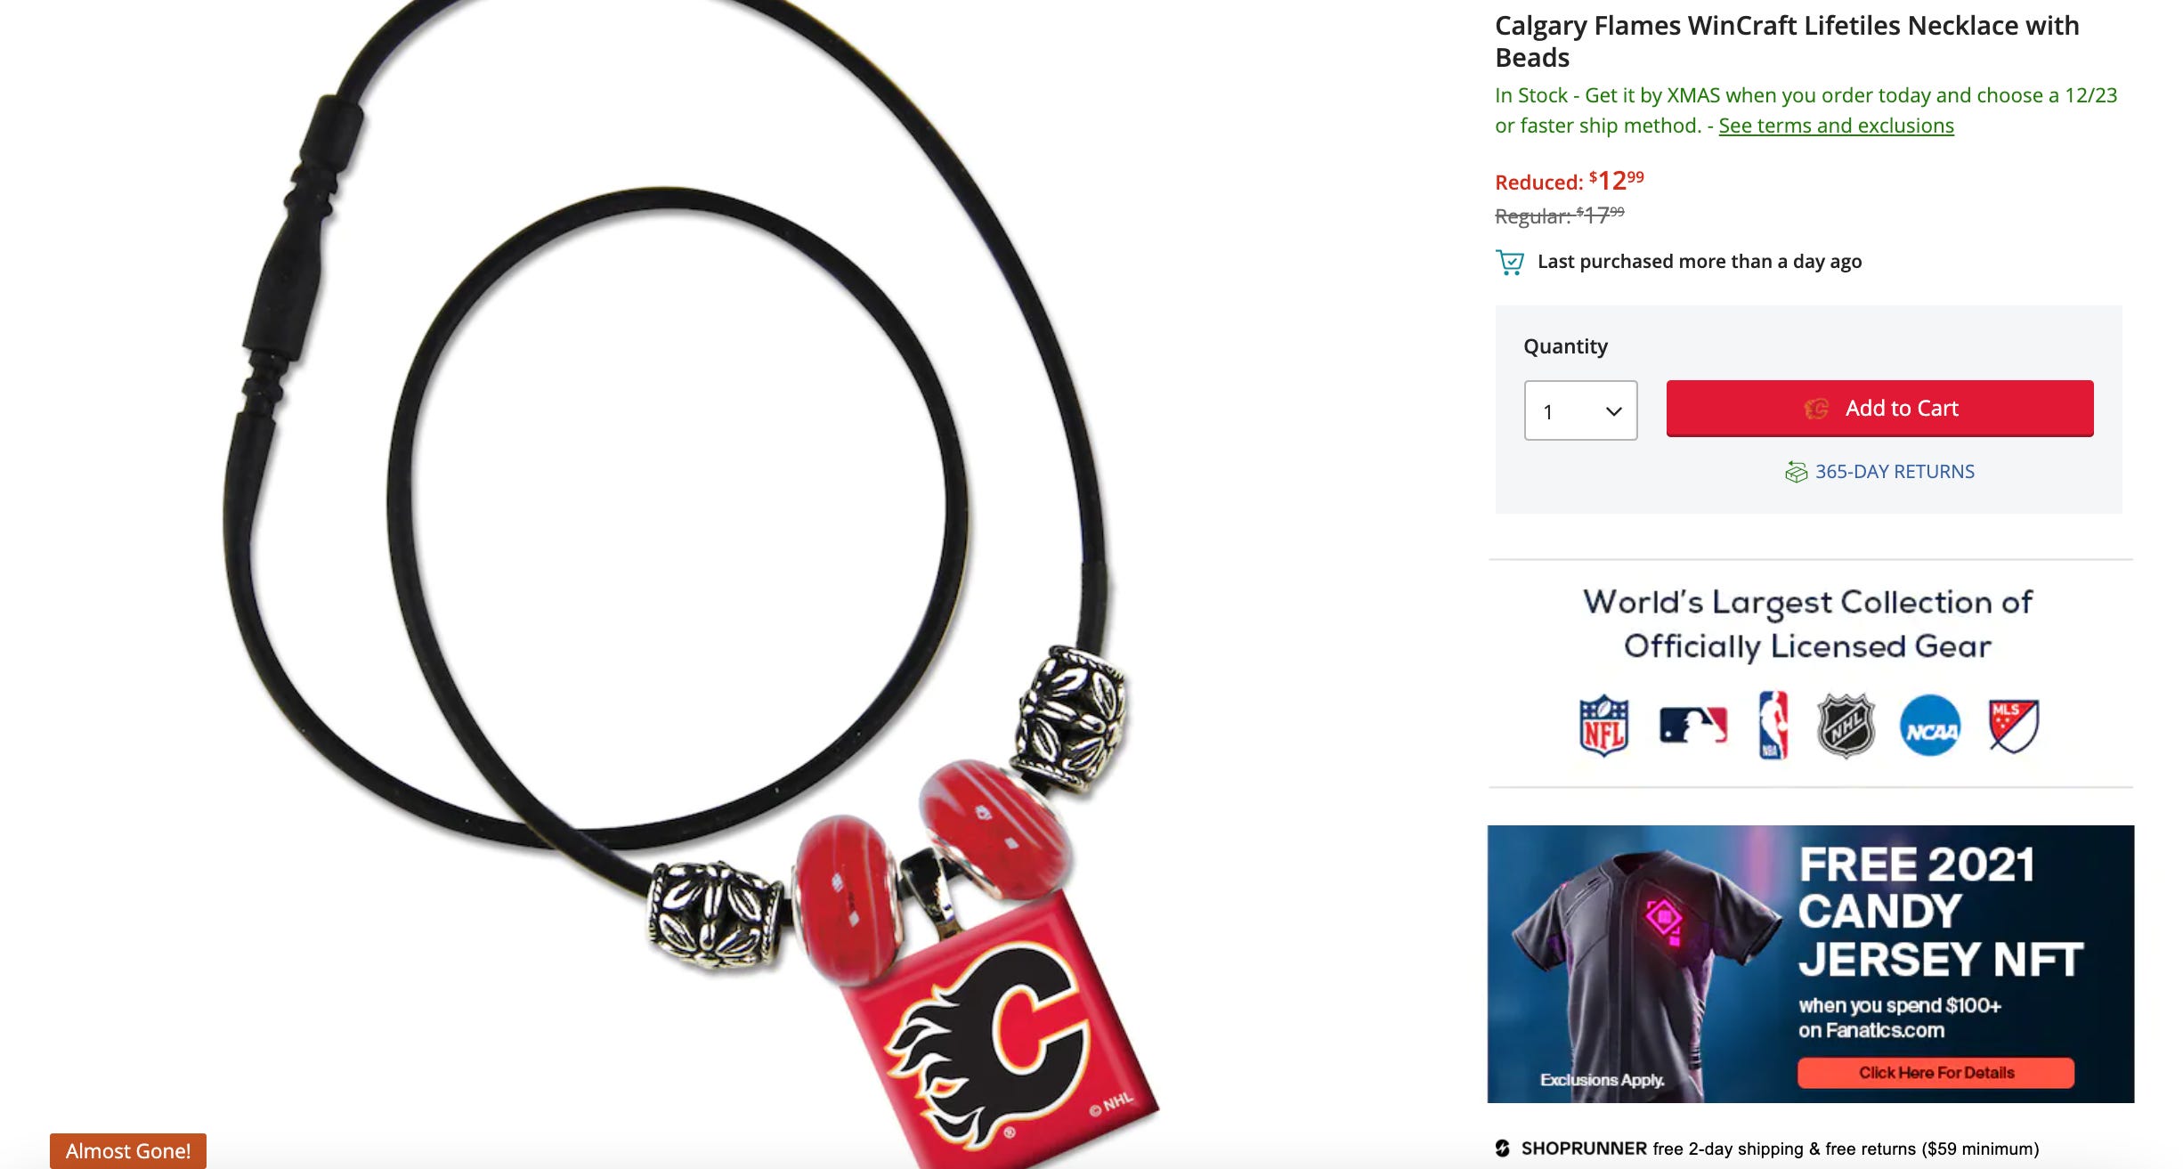Click the MLB league logo
The image size is (2183, 1169).
1693,725
